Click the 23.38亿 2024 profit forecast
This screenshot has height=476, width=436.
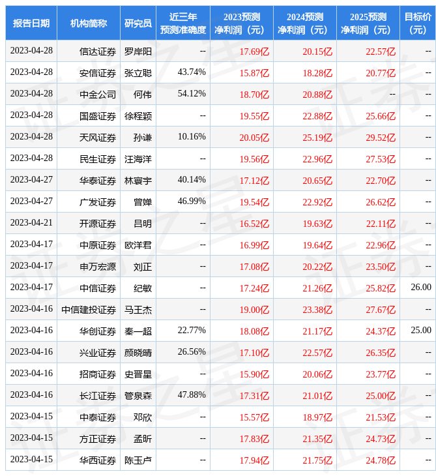[317, 310]
